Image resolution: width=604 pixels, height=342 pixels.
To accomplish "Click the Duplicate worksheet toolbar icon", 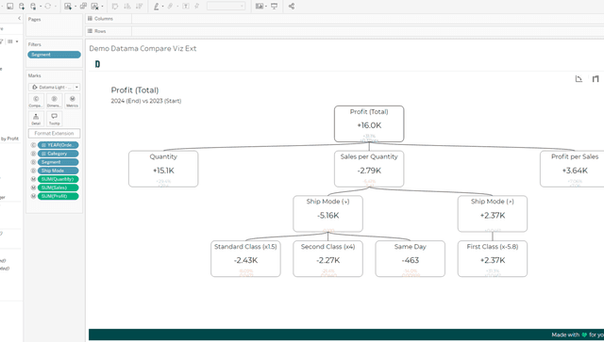I will pyautogui.click(x=83, y=7).
